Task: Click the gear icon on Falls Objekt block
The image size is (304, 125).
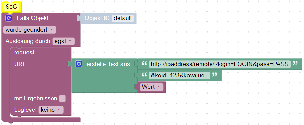Action: coord(9,18)
